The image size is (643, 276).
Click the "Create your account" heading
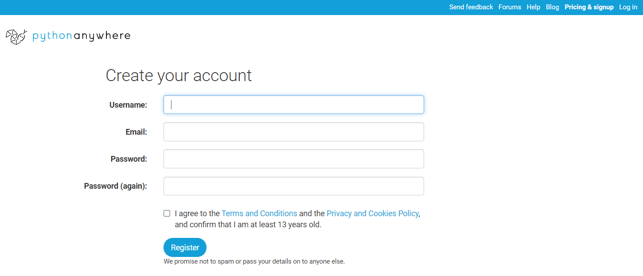(179, 76)
